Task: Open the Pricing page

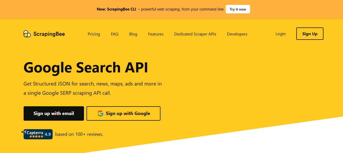Action: point(94,34)
